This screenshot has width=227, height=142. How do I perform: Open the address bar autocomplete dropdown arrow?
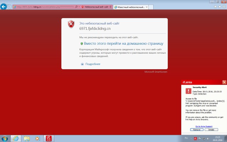[79, 7]
